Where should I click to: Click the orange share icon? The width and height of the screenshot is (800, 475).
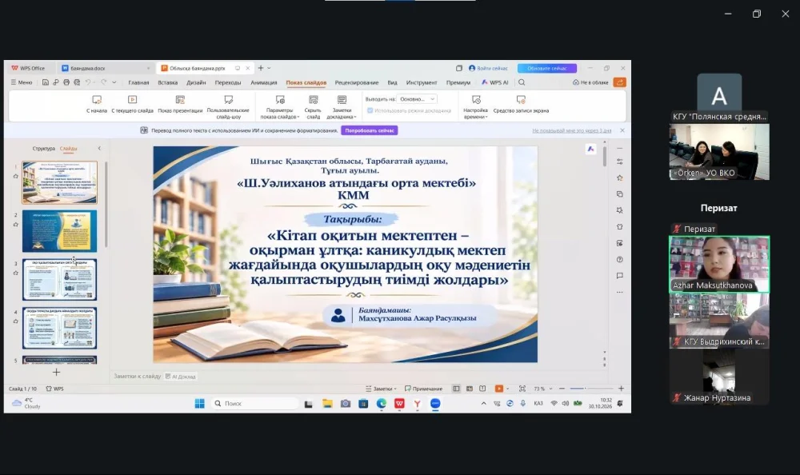619,82
